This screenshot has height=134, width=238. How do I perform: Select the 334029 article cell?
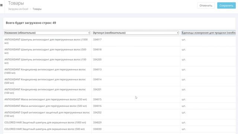[97, 122]
